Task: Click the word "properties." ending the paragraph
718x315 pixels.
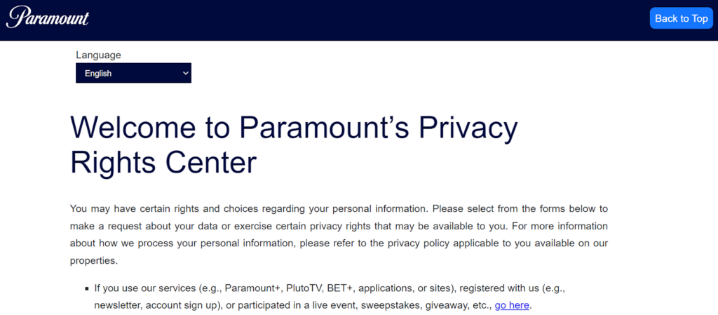Action: coord(93,260)
